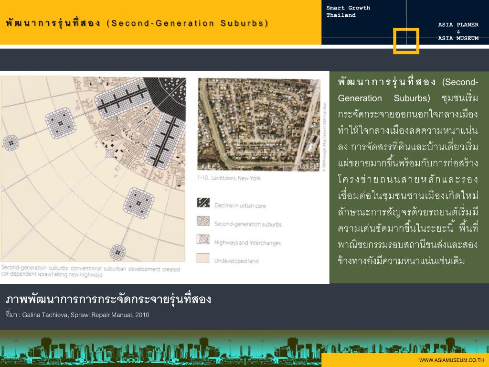Screen dimensions: 489x367
Task: Click the 'Highways and interchanges' legend swatch
Action: point(203,239)
